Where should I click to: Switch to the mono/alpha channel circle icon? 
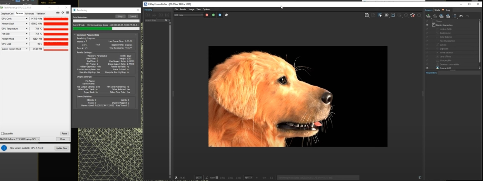pyautogui.click(x=226, y=15)
